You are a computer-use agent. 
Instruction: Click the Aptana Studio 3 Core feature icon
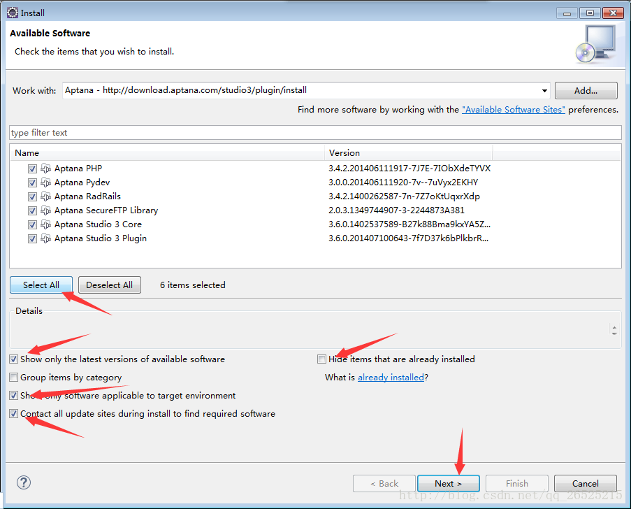pos(46,224)
